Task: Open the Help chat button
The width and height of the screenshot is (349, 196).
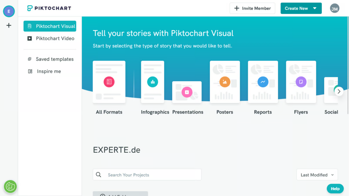Action: click(335, 189)
